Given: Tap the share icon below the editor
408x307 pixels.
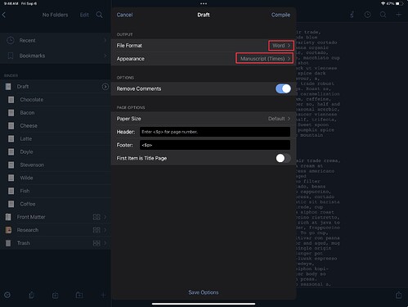Looking at the screenshot, I should pyautogui.click(x=398, y=295).
